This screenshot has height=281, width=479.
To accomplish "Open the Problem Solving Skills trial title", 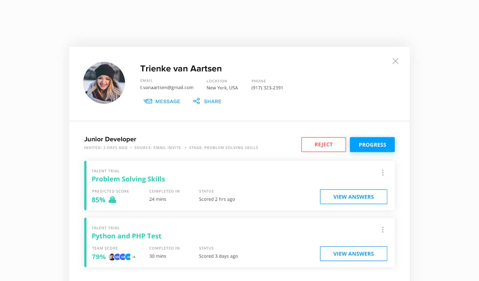I will coord(128,179).
